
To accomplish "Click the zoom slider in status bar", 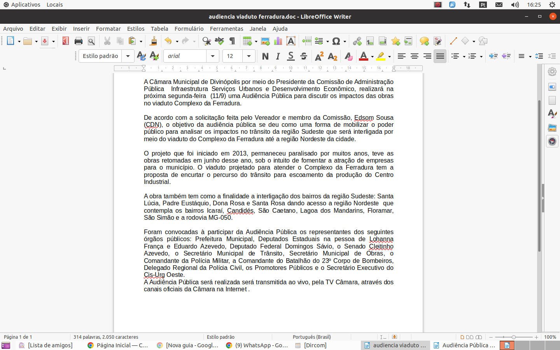I will tap(513, 337).
